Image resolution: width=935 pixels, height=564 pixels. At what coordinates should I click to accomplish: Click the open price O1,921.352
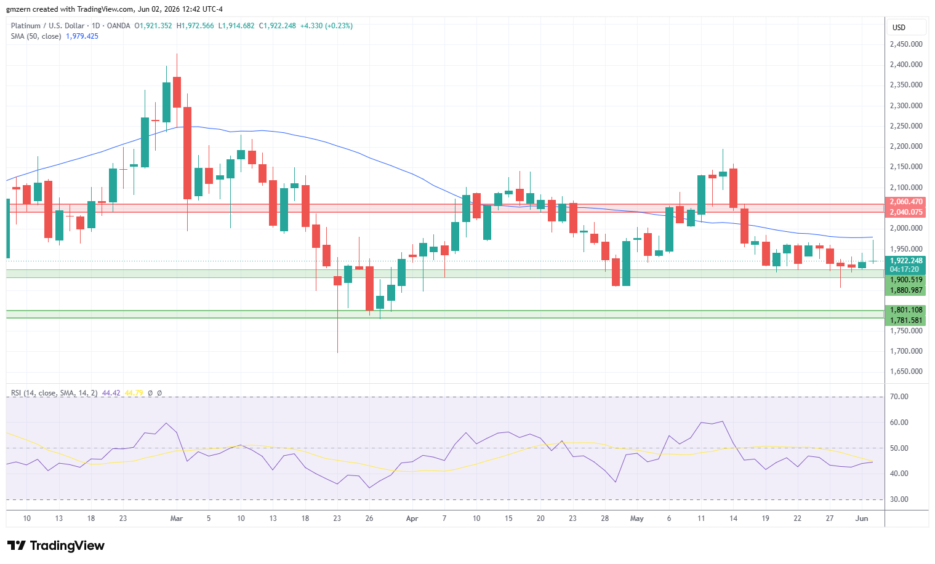[153, 26]
